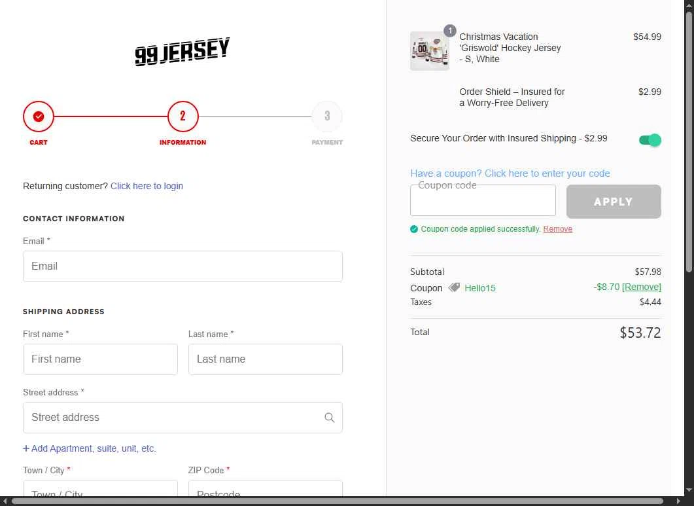The width and height of the screenshot is (694, 506).
Task: Focus the Email input field
Action: [x=182, y=266]
